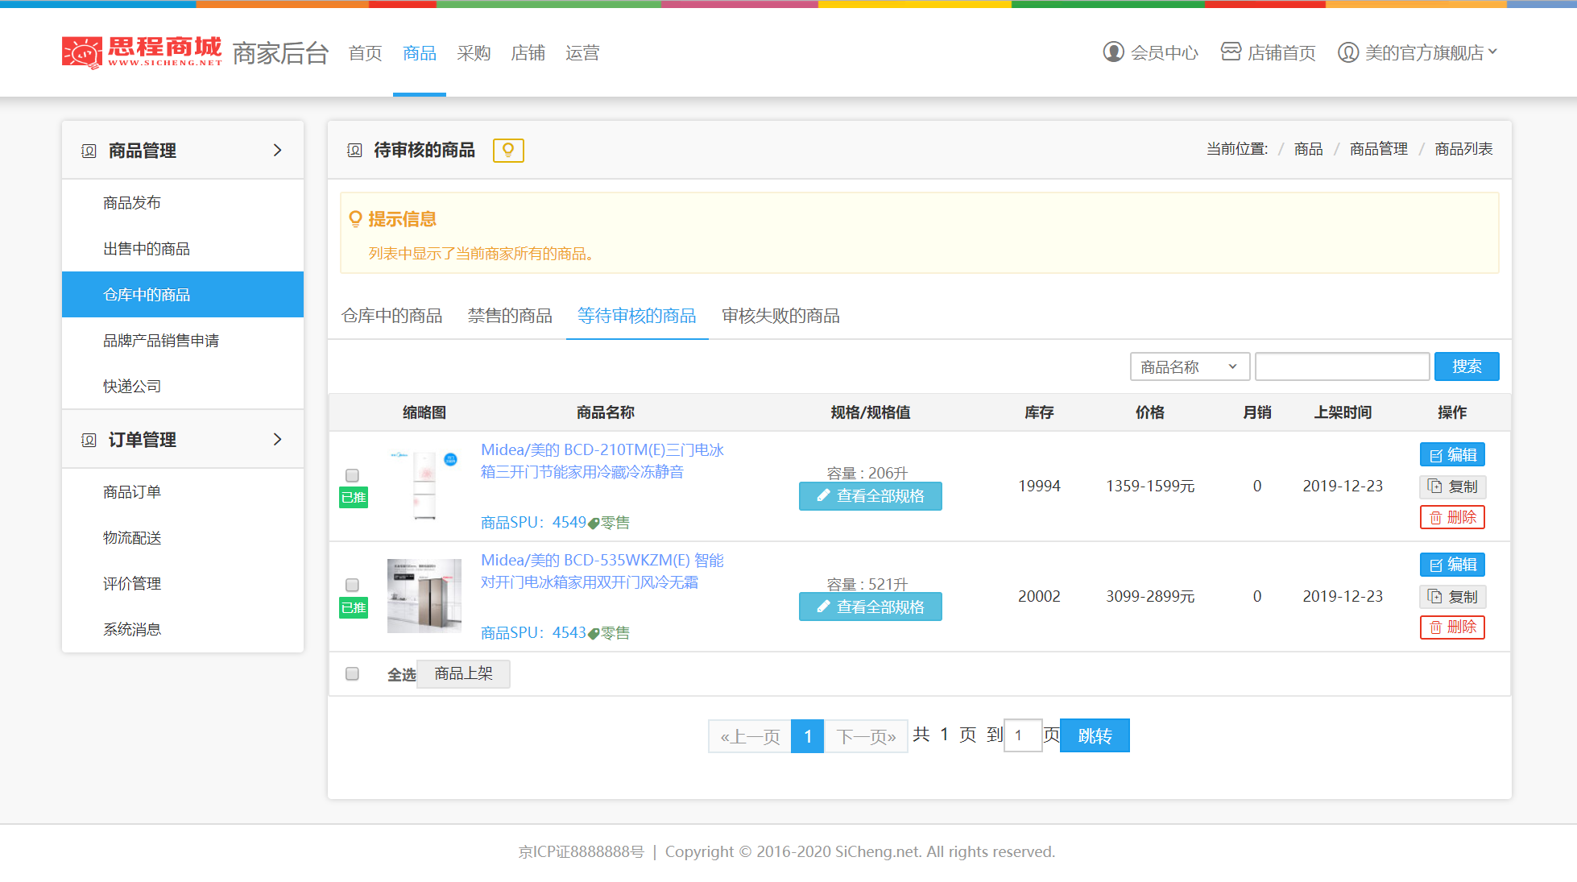The width and height of the screenshot is (1577, 882).
Task: Open 仓库中的商品 in sidebar
Action: pyautogui.click(x=183, y=295)
